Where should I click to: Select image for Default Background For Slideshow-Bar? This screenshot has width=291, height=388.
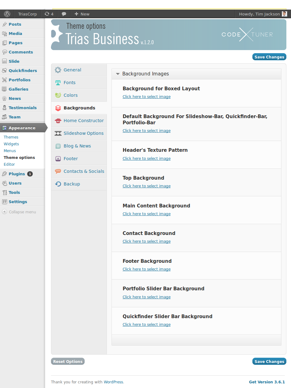pyautogui.click(x=146, y=131)
